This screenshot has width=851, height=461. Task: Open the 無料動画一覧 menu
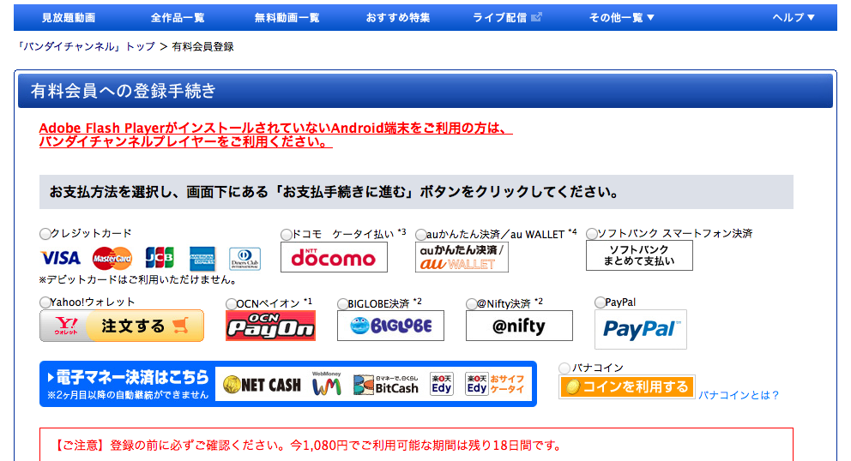(287, 17)
